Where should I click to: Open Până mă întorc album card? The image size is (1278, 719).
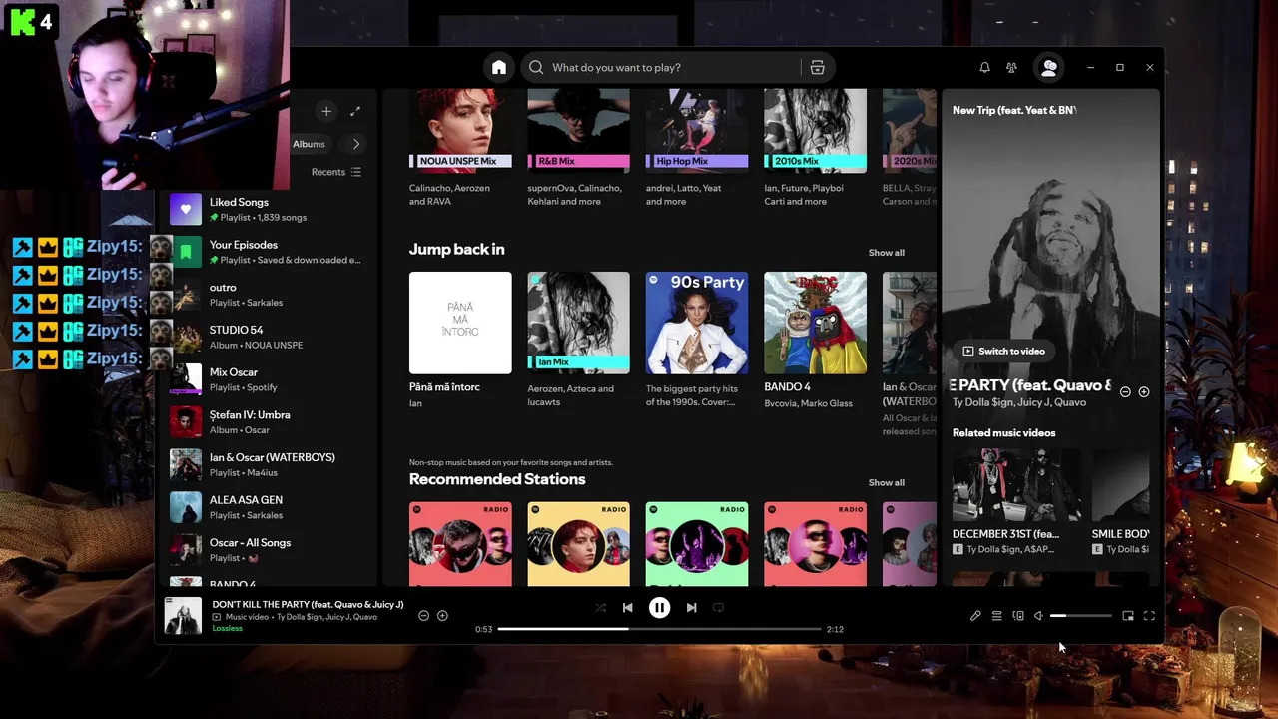click(460, 343)
